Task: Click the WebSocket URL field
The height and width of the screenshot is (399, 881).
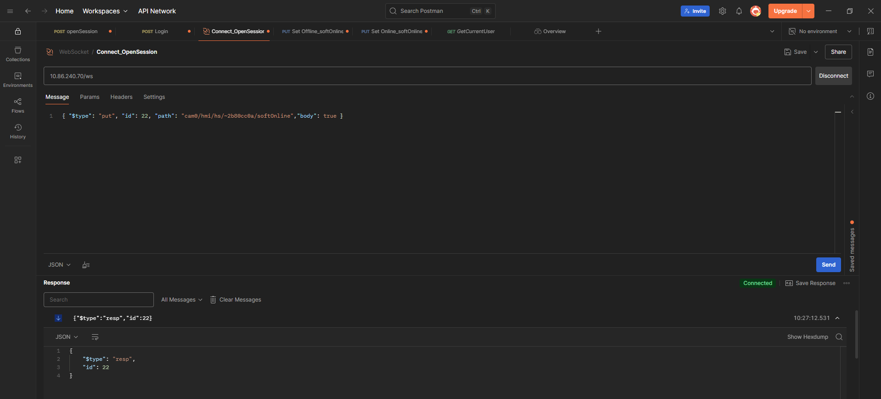Action: 427,76
